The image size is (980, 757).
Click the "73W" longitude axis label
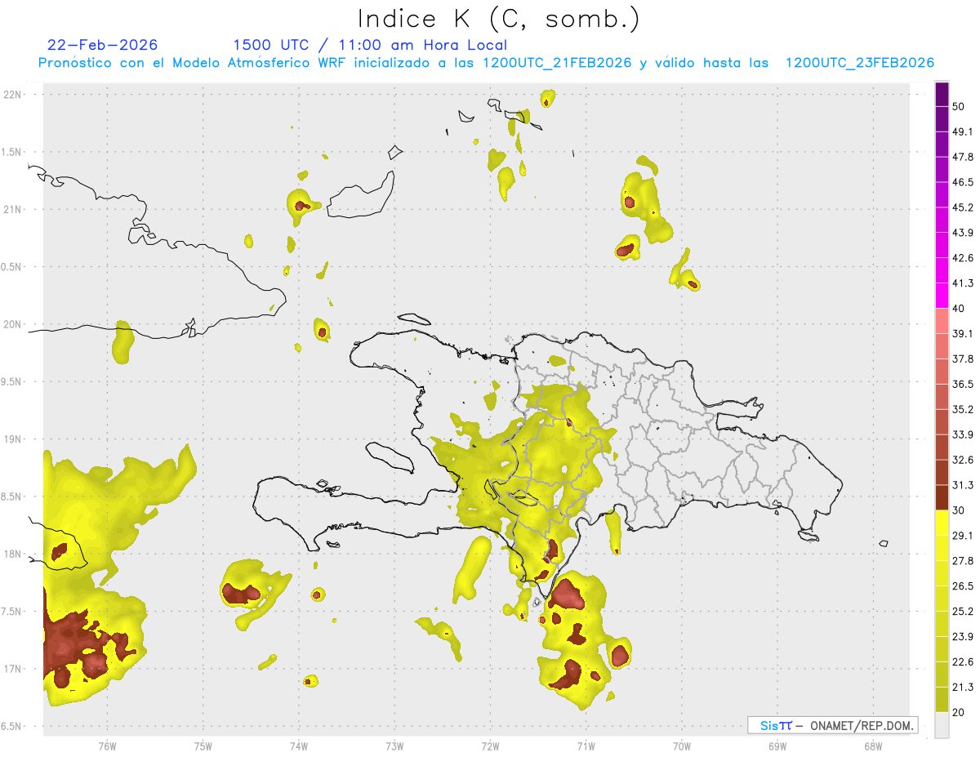pos(394,746)
